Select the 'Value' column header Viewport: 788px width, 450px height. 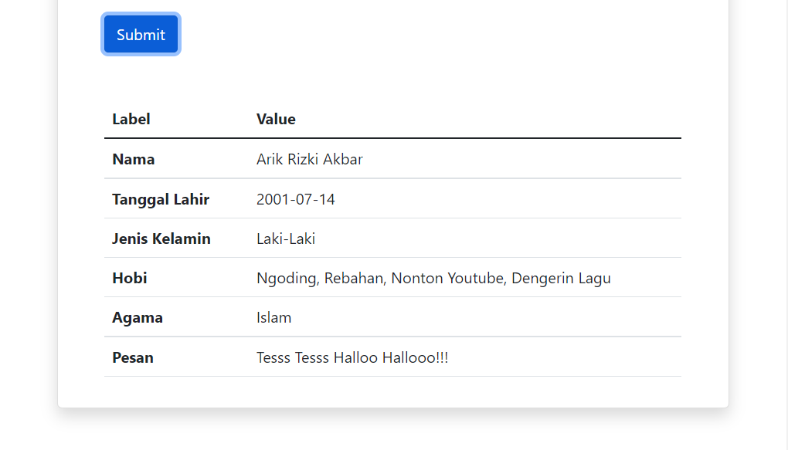coord(276,119)
